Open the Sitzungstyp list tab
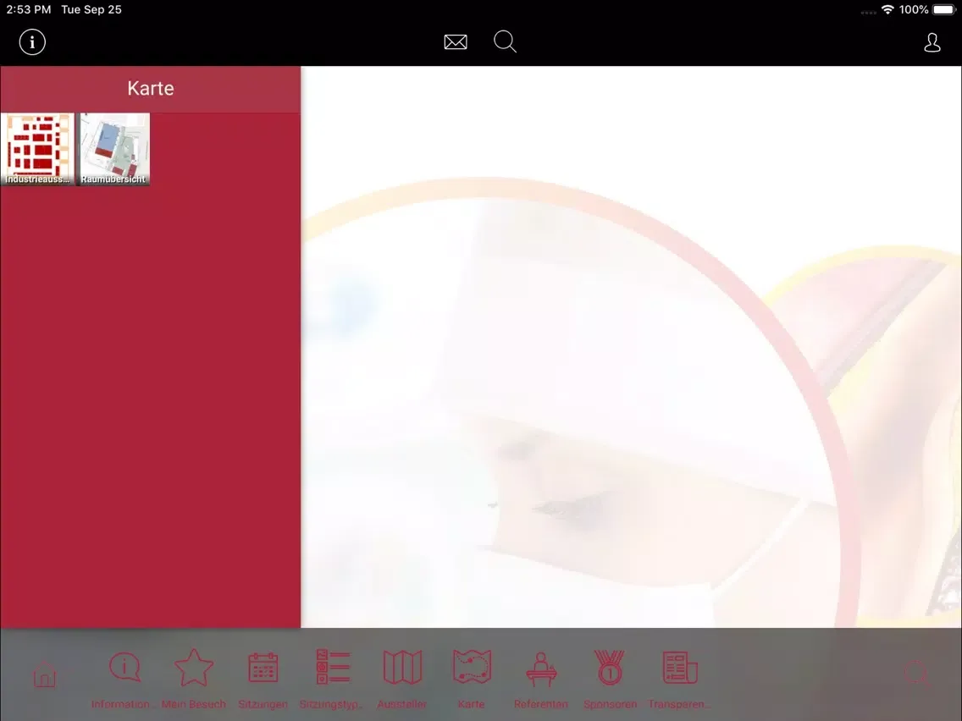The width and height of the screenshot is (962, 721). point(333,680)
